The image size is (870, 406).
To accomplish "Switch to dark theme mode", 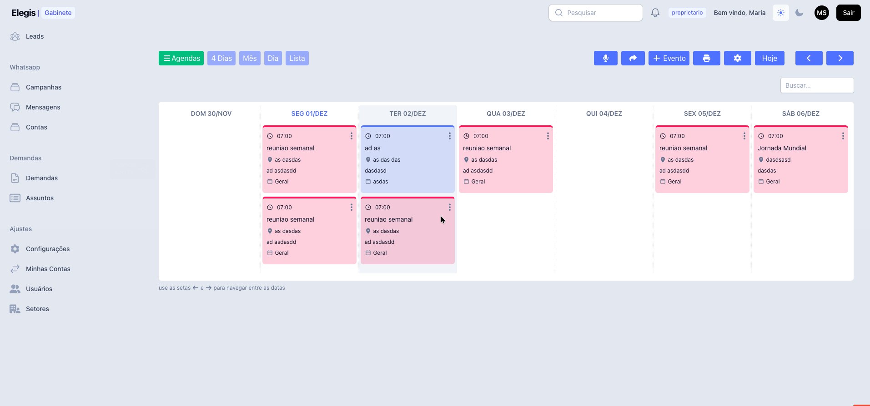I will [799, 13].
